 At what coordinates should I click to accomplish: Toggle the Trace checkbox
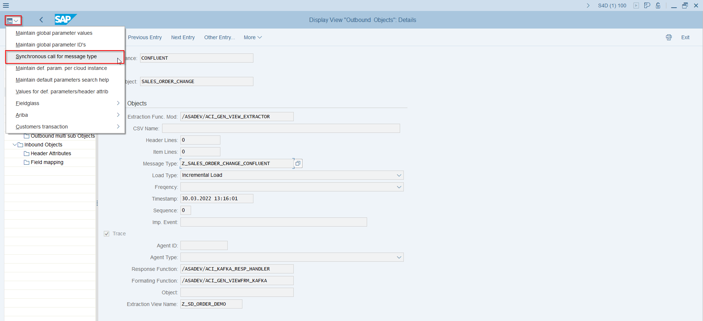click(107, 234)
